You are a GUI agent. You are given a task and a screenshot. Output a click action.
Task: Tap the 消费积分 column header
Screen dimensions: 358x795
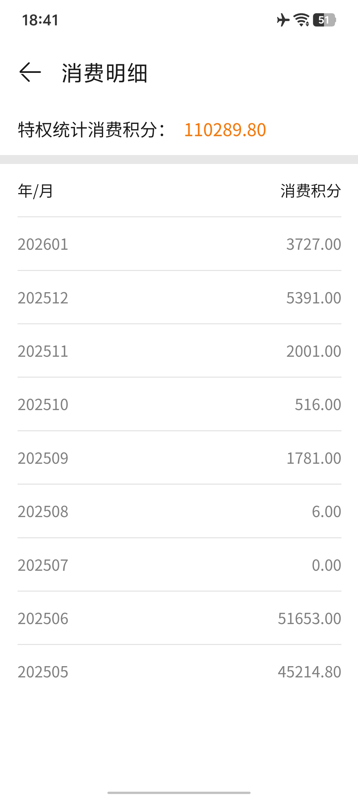[311, 191]
